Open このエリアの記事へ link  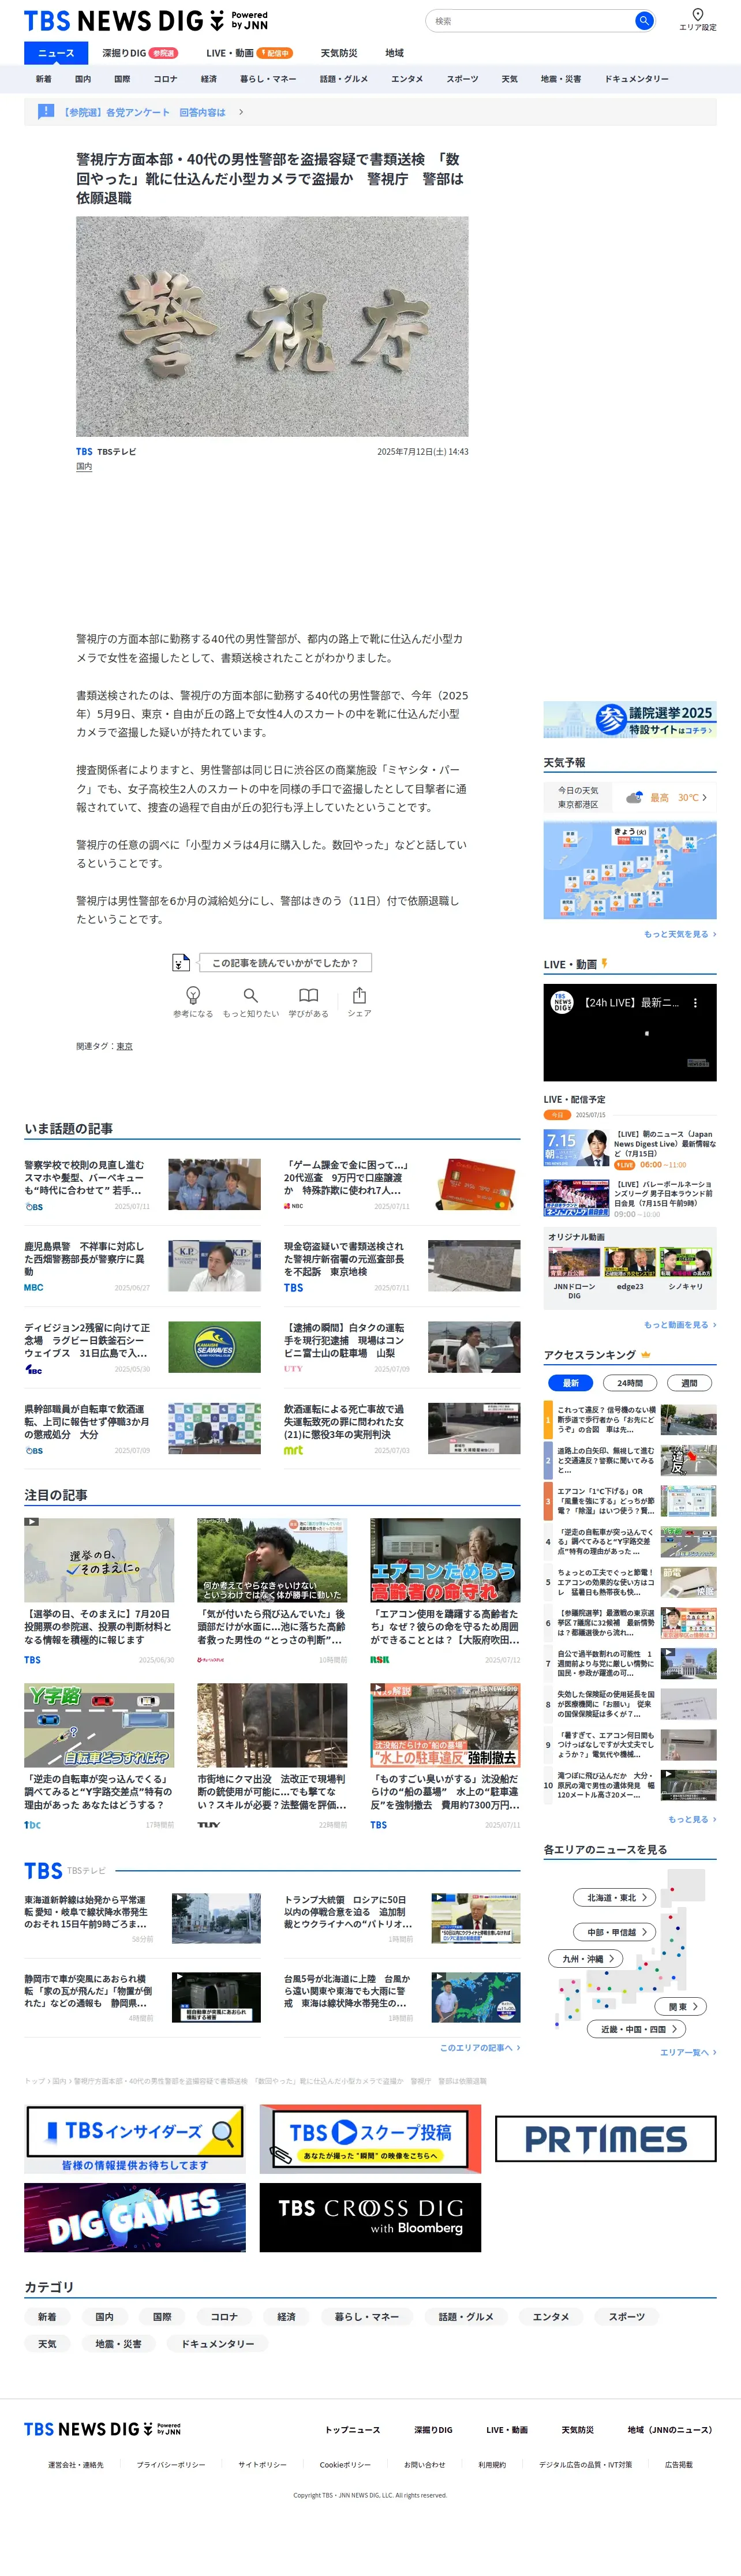click(x=480, y=2048)
